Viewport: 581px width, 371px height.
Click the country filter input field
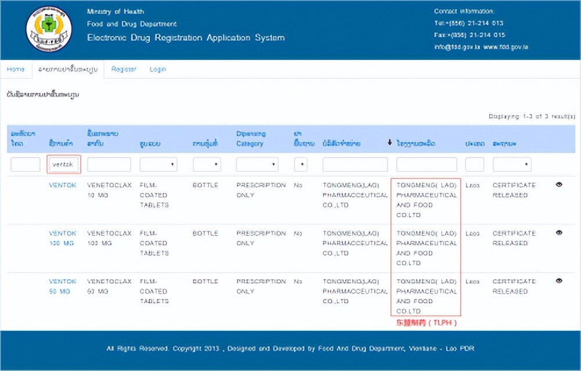click(x=474, y=165)
